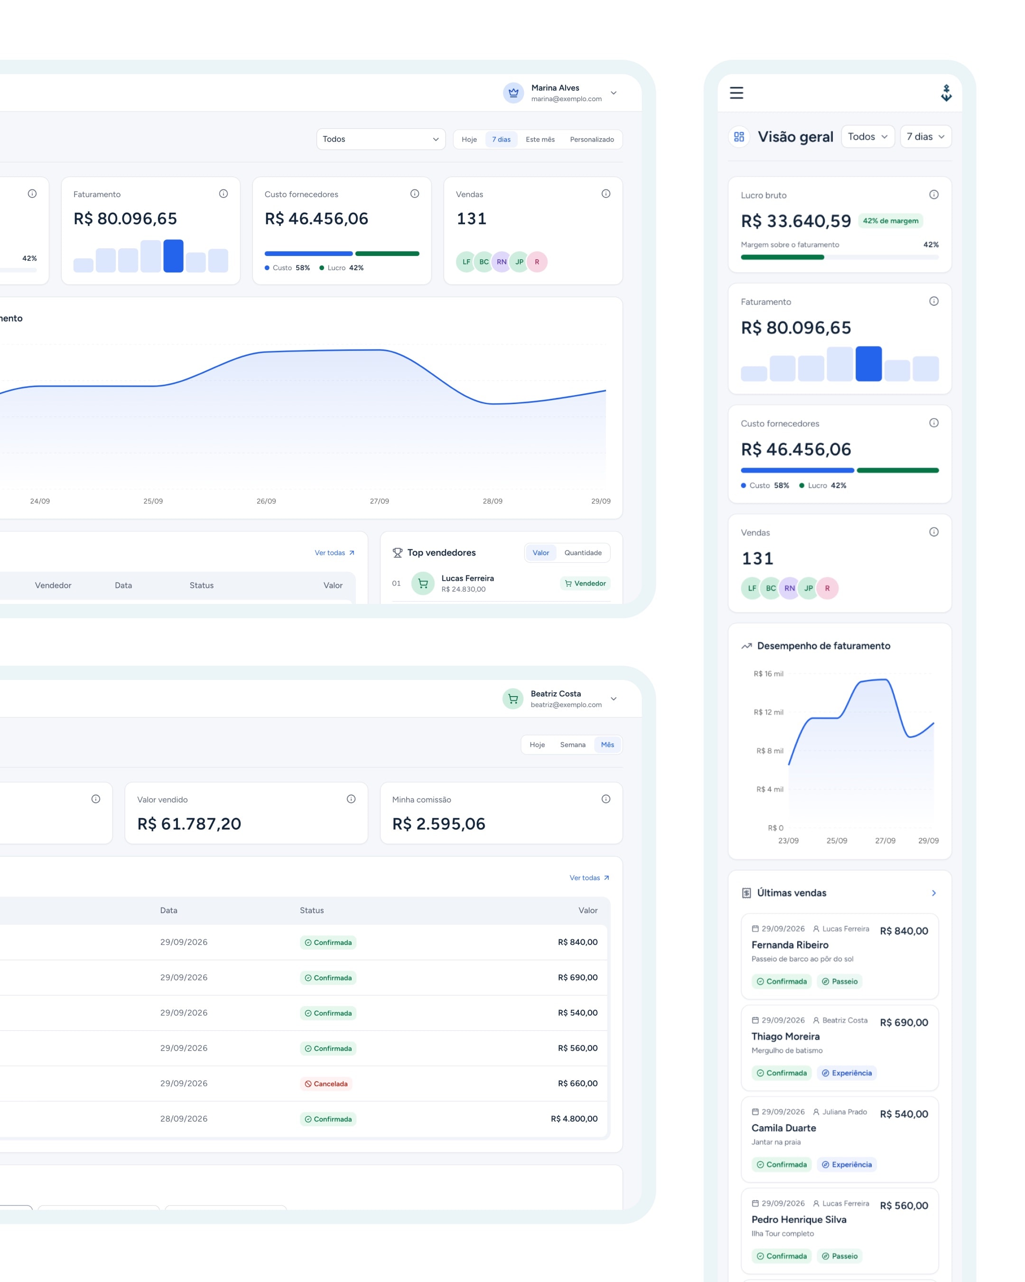This screenshot has height=1282, width=1025.
Task: Click the Visão geral grid icon
Action: [x=738, y=137]
